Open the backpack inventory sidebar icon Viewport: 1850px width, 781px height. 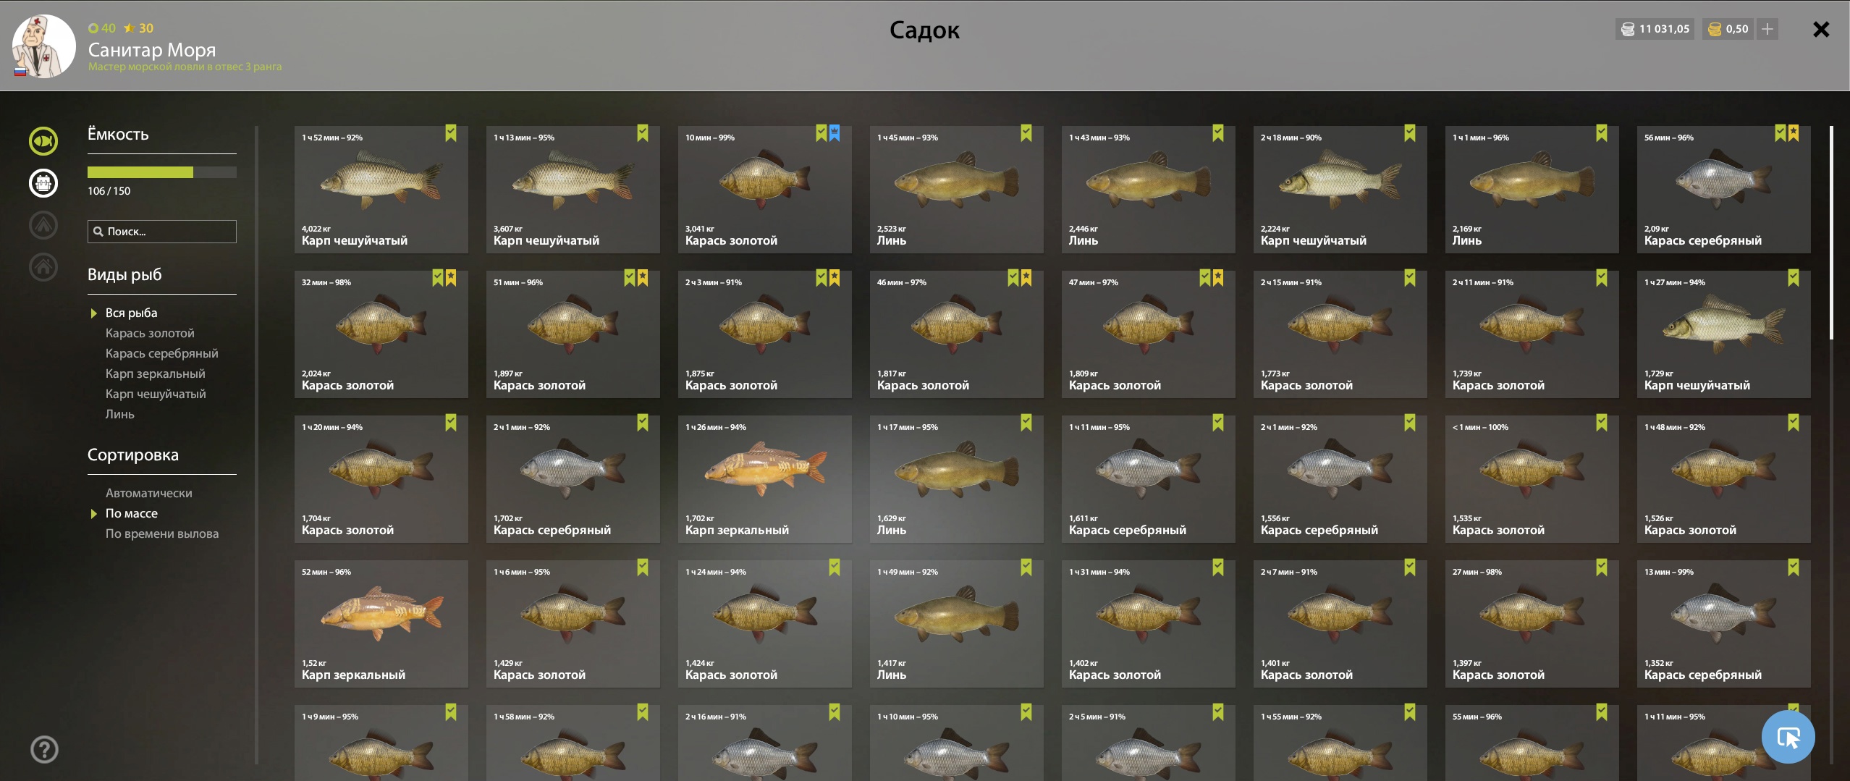click(x=43, y=183)
